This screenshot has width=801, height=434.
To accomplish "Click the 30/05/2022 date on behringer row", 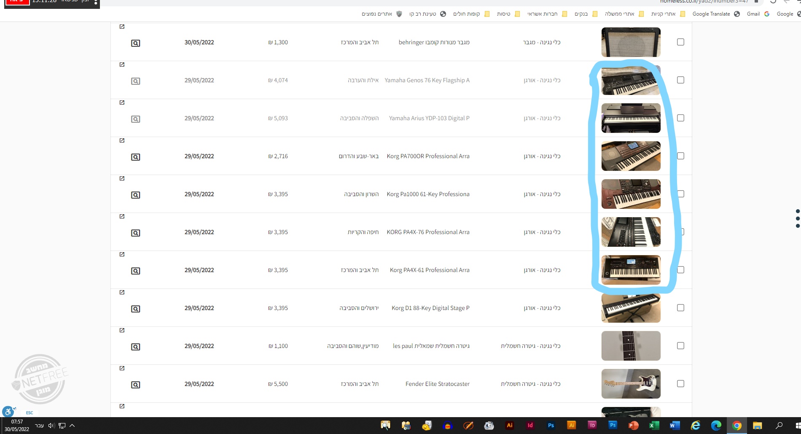I will [x=199, y=42].
